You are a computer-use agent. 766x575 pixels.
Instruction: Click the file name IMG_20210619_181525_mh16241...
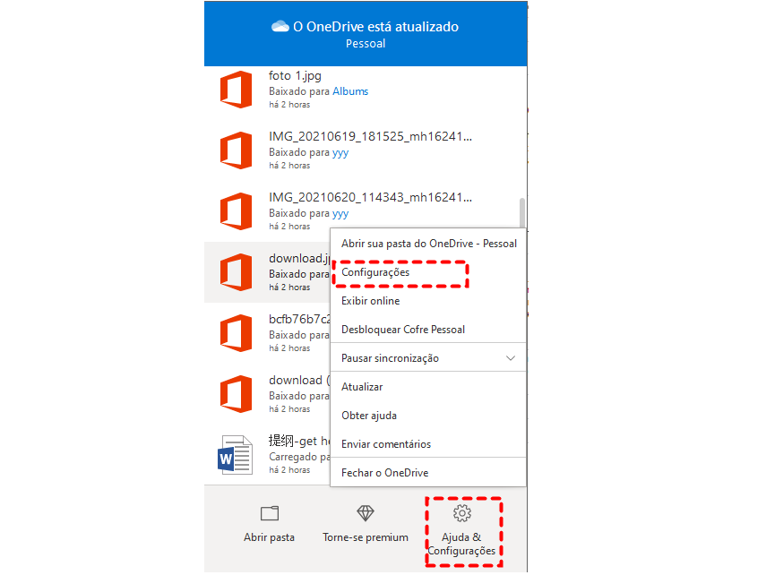click(x=370, y=136)
